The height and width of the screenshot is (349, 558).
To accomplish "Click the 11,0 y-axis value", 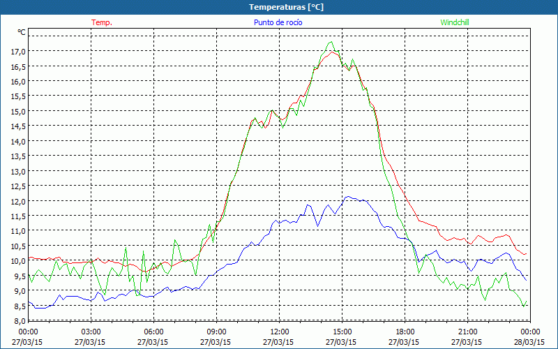I will point(19,231).
